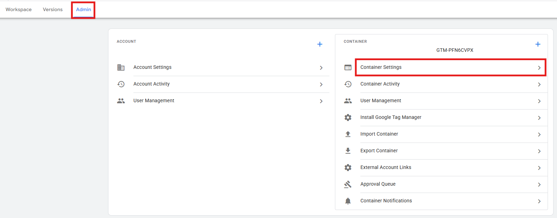Click the CONTAINER section heading
The image size is (557, 218).
click(355, 41)
